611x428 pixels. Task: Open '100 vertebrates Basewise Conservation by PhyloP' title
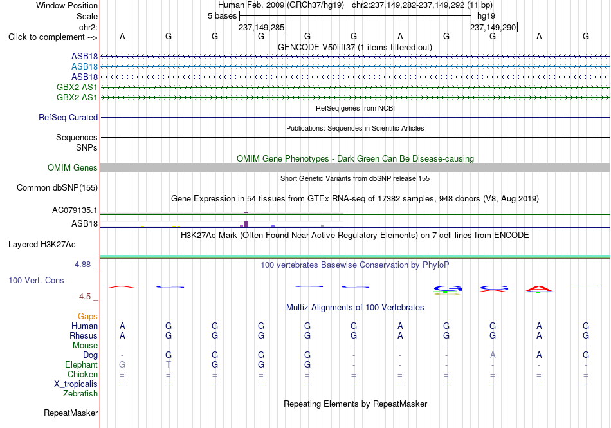[x=355, y=265]
